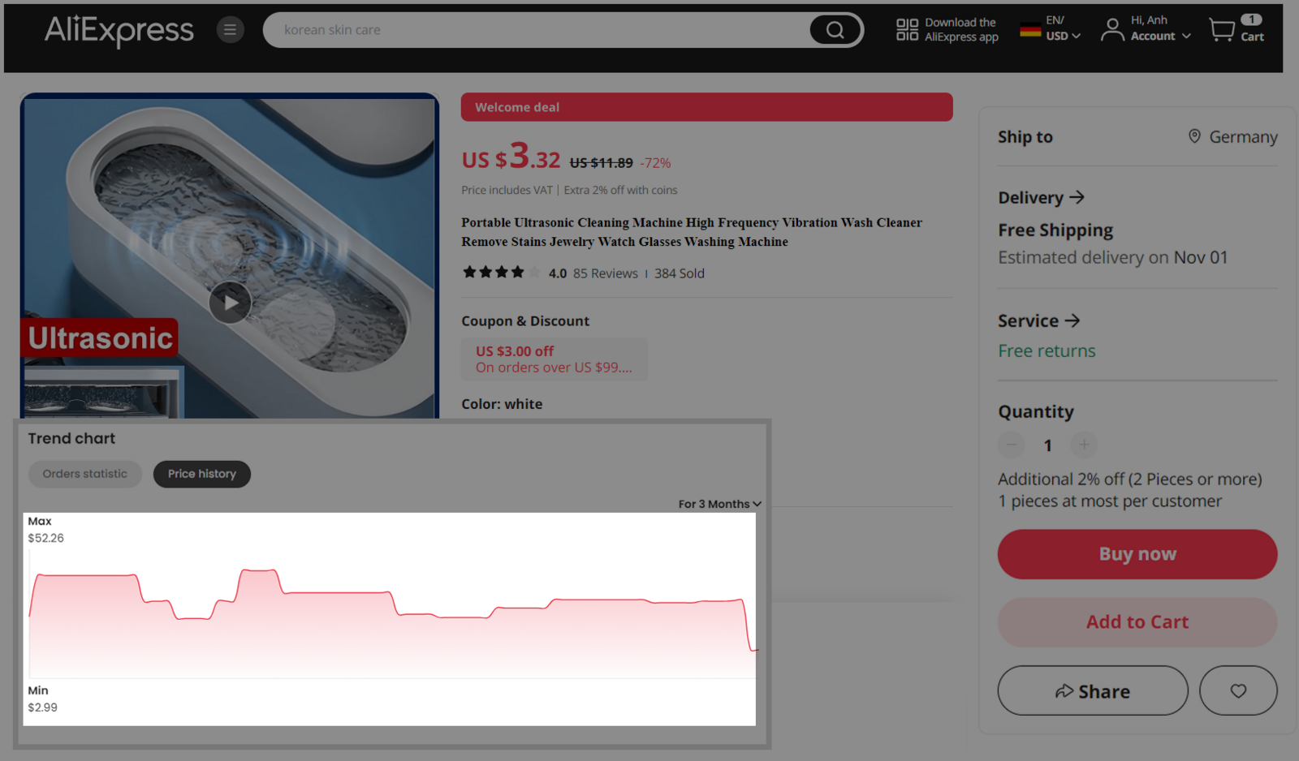This screenshot has height=761, width=1299.
Task: Click the location pin for Germany
Action: [1194, 136]
